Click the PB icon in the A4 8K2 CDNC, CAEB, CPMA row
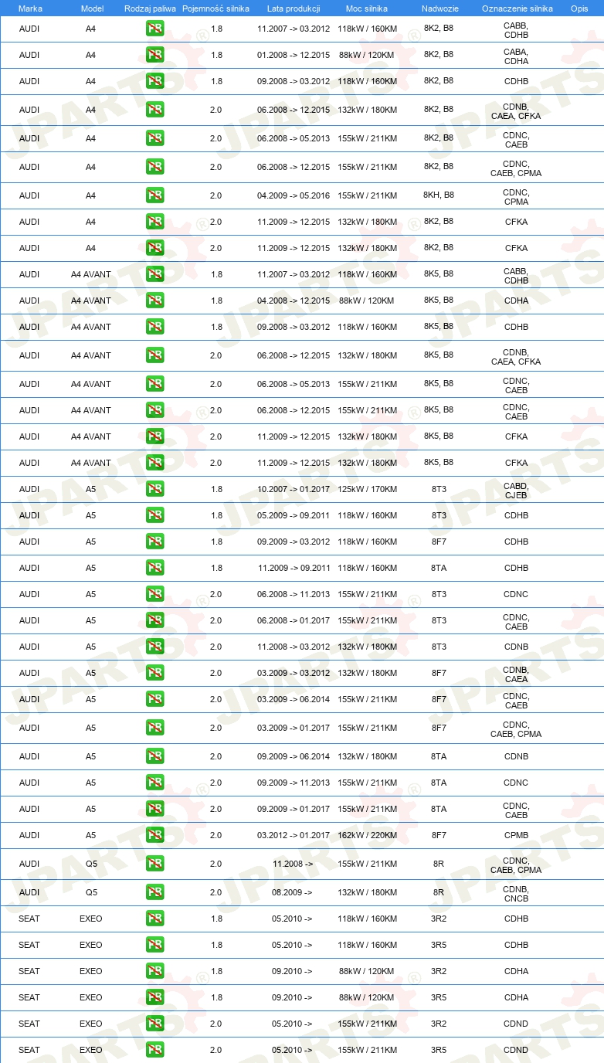This screenshot has width=604, height=1063. pos(155,167)
